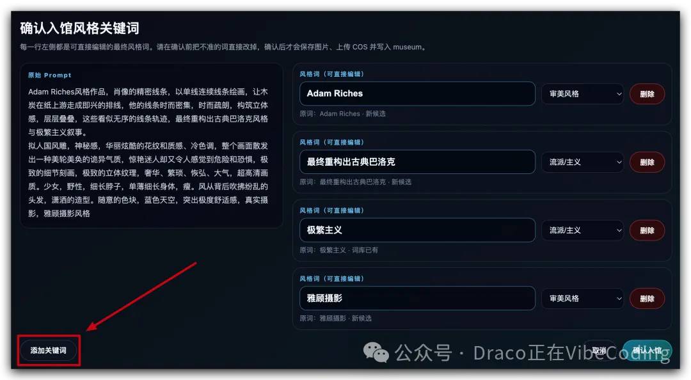
Task: Expand the 审美风格 dropdown next to 雅顾摄影
Action: pyautogui.click(x=583, y=299)
